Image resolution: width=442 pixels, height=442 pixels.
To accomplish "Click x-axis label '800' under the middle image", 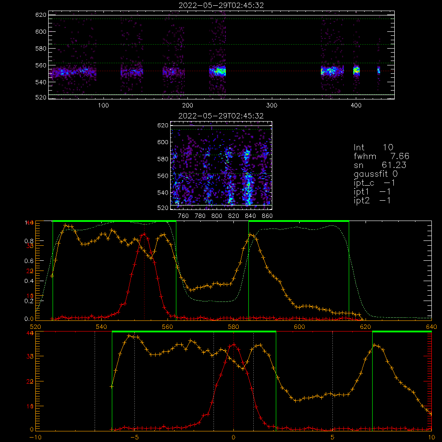I will click(x=217, y=216).
